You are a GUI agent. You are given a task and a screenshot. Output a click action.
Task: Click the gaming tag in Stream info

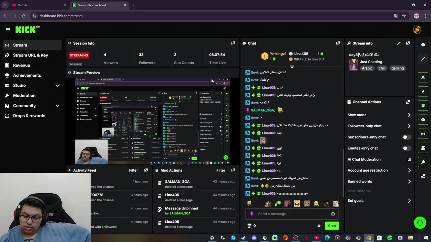click(397, 68)
